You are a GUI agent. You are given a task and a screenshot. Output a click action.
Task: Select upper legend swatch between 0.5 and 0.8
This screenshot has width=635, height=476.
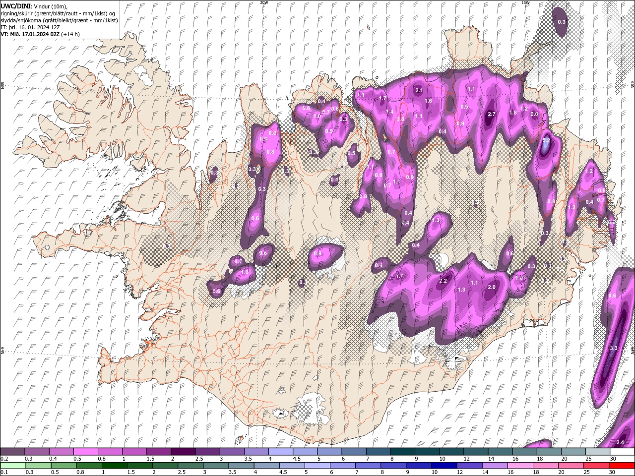(x=85, y=452)
